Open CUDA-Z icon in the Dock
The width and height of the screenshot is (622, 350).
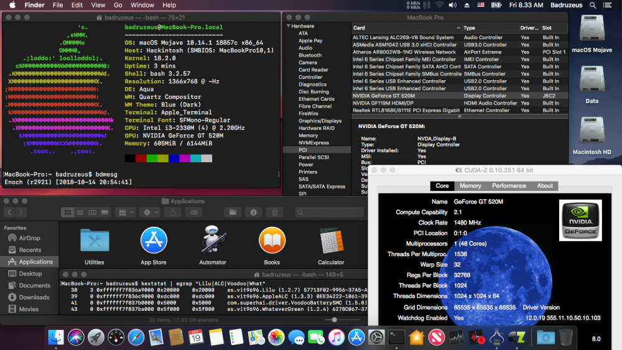(516, 338)
